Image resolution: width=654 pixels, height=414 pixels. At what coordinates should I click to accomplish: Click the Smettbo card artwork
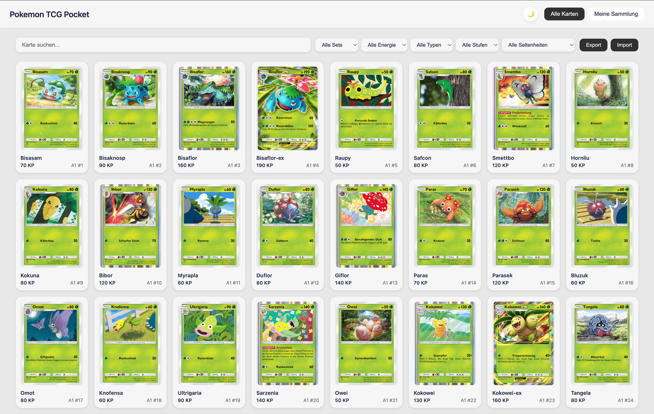coord(524,108)
